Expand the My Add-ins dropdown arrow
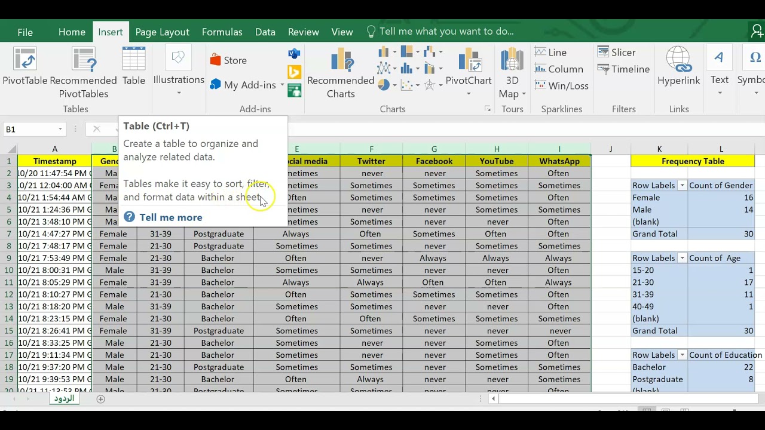 click(x=282, y=85)
